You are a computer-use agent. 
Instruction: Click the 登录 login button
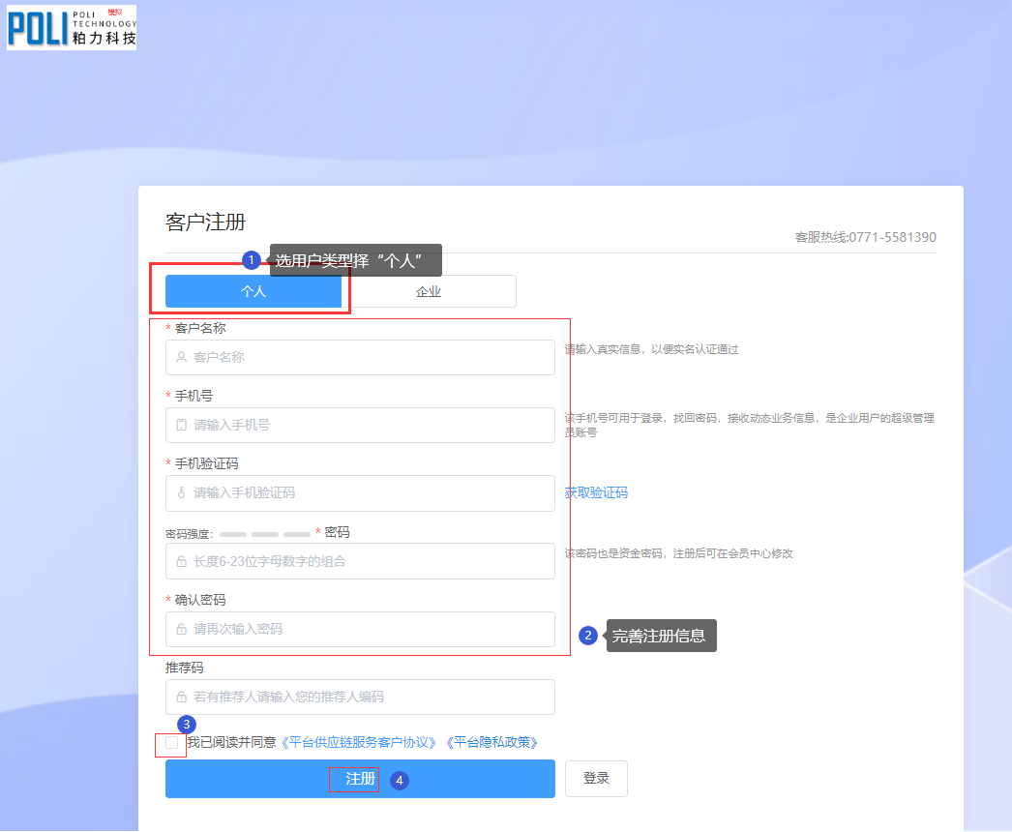[596, 779]
